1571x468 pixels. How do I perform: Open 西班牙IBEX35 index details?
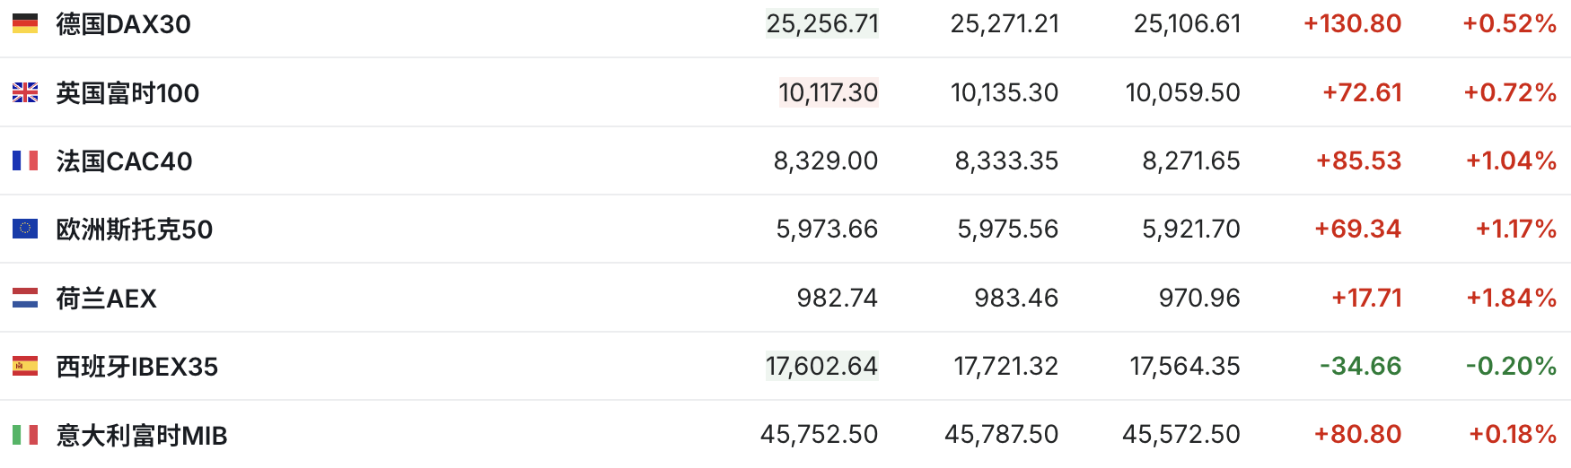pyautogui.click(x=136, y=367)
